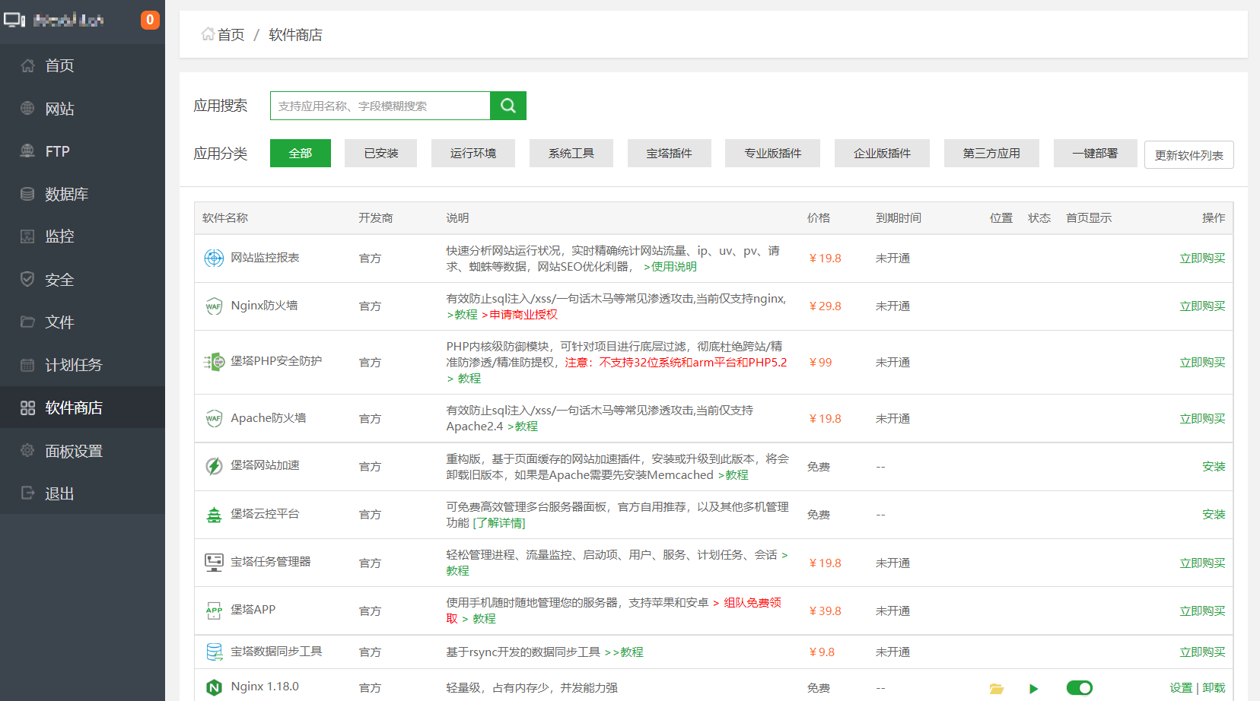
Task: Select the 运行环境 category tab
Action: coord(473,153)
